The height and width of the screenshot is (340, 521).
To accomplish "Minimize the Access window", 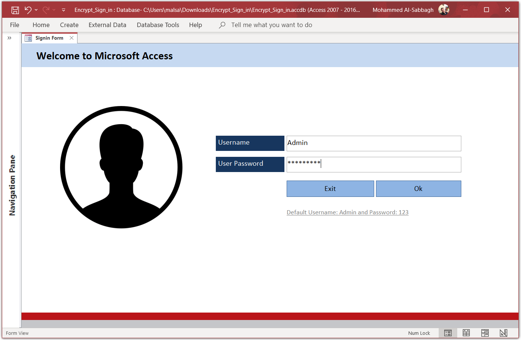I will point(465,10).
